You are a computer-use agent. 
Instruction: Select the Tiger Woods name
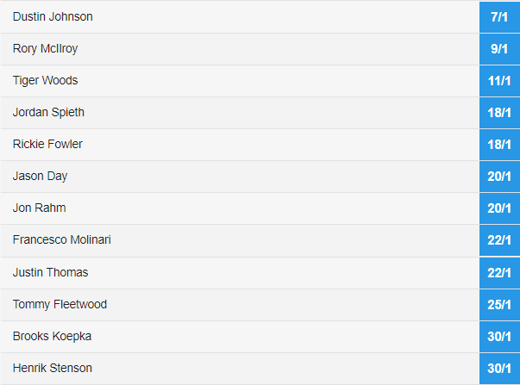pos(45,81)
